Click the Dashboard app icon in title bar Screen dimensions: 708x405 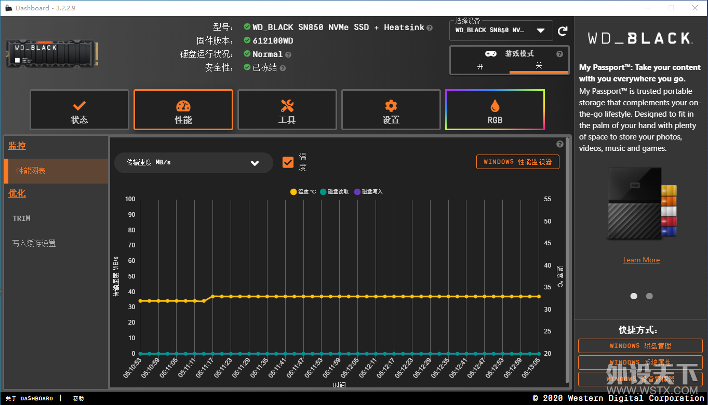coord(8,8)
